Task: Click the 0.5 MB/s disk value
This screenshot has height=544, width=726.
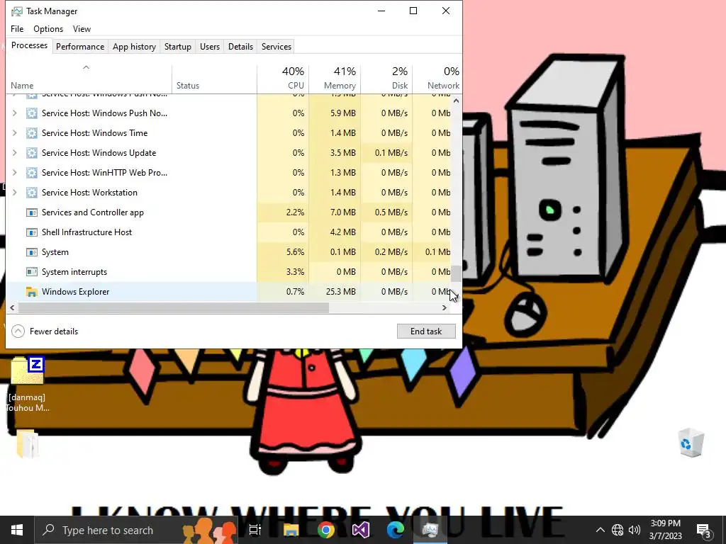Action: point(391,212)
